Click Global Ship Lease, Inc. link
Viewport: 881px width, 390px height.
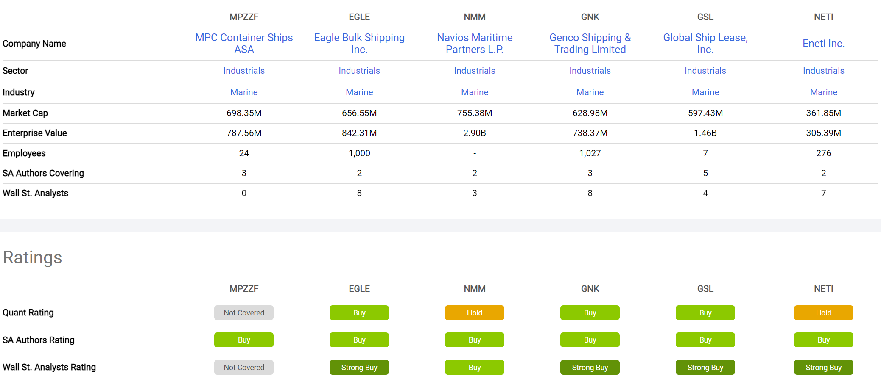tap(705, 44)
